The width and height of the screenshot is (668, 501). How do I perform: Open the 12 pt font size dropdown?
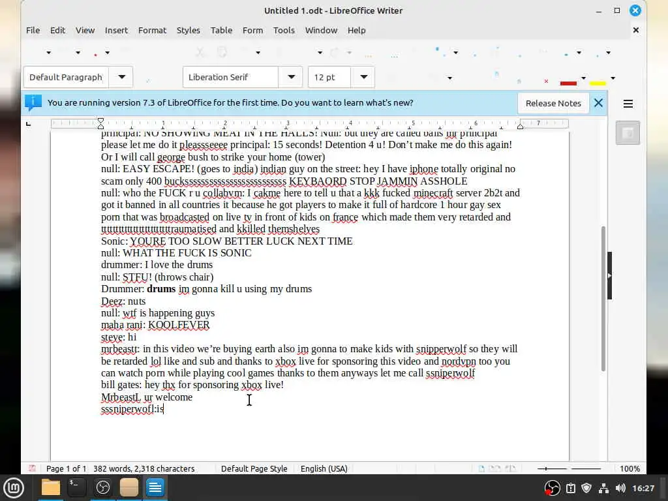coord(364,77)
